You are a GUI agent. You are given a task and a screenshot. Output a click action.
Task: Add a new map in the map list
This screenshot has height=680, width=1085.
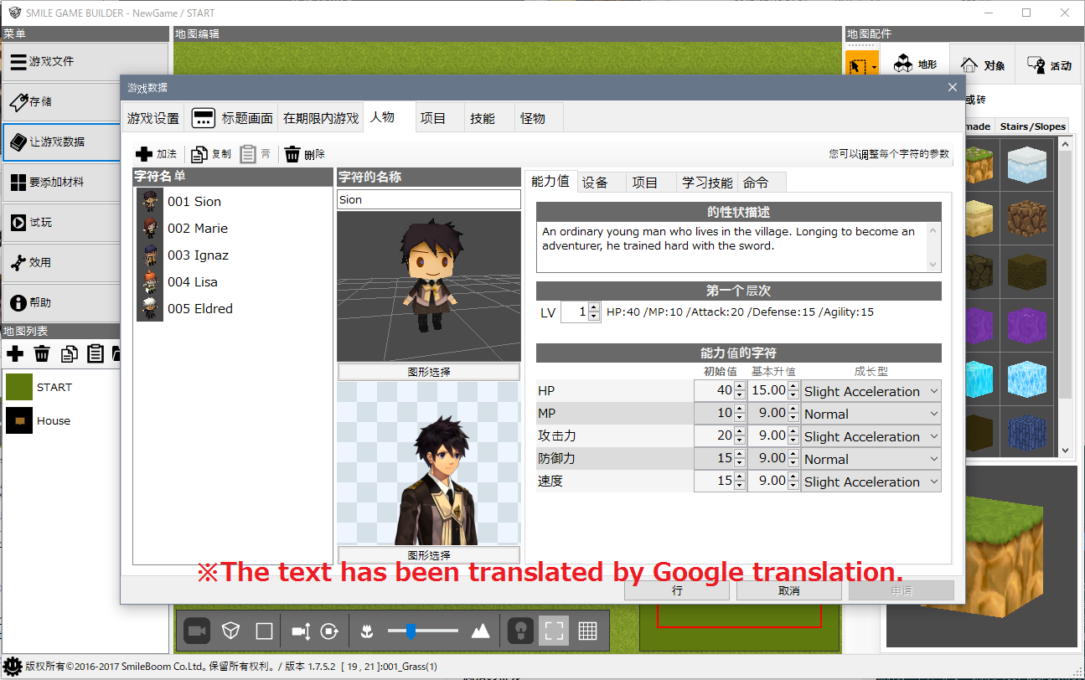point(15,353)
